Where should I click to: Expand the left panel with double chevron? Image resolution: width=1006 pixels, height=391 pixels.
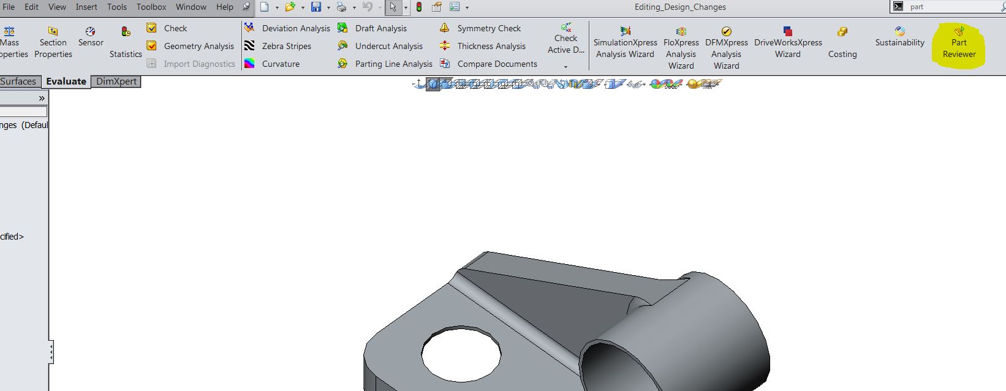pos(42,98)
